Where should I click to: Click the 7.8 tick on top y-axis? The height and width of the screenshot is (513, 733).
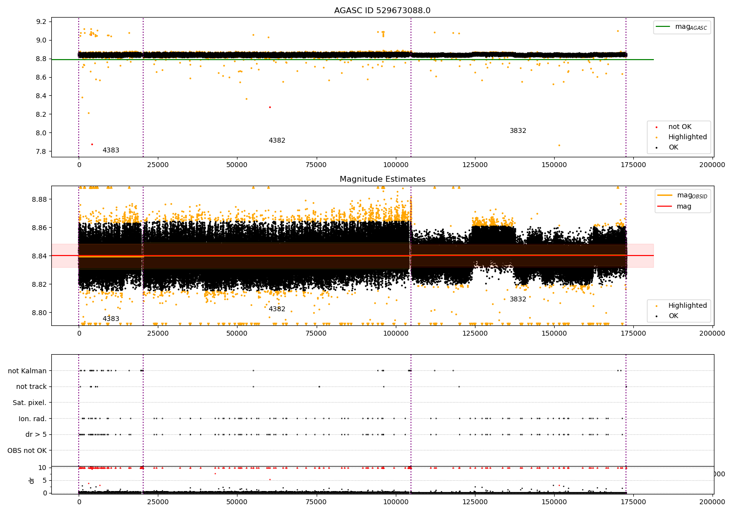[x=41, y=151]
